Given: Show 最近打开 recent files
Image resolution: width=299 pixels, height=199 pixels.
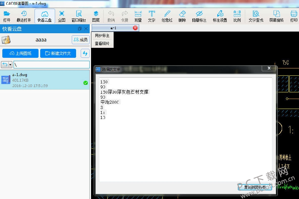Looking at the screenshot, I should pos(24,16).
